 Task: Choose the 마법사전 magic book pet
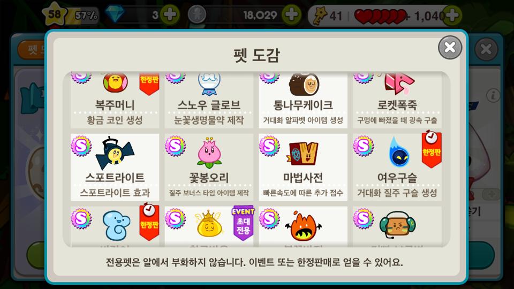point(303,167)
